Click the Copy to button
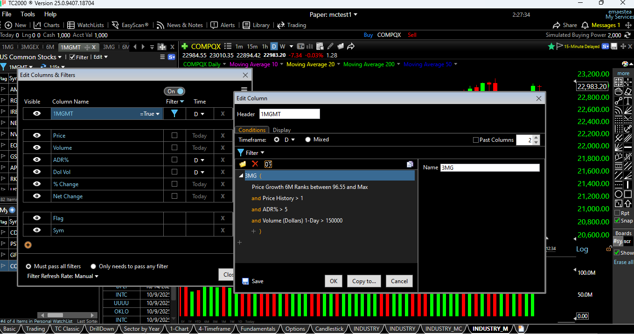634x334 pixels. tap(364, 281)
